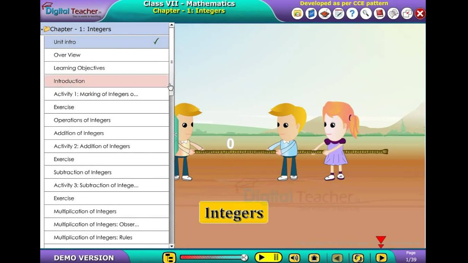Click the zero marker on the rope
This screenshot has width=468, height=263.
[230, 144]
